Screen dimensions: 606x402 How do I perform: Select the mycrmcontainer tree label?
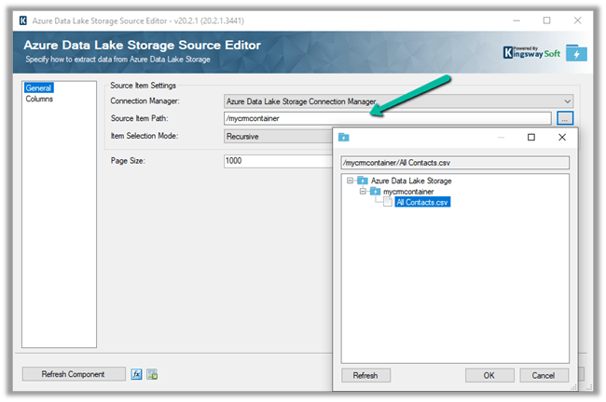coord(408,192)
